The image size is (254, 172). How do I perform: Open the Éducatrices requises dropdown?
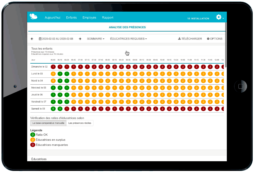129,39
